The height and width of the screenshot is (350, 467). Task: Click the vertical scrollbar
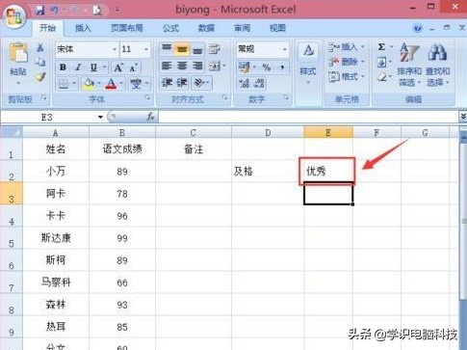click(464, 221)
